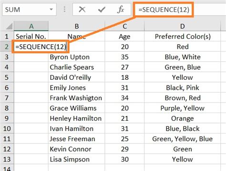Select column A header
This screenshot has height=171, width=226.
pyautogui.click(x=31, y=26)
